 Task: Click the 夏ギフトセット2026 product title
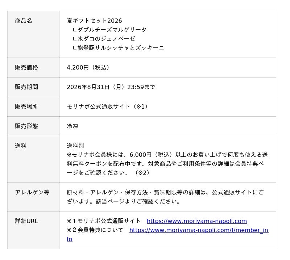click(94, 21)
